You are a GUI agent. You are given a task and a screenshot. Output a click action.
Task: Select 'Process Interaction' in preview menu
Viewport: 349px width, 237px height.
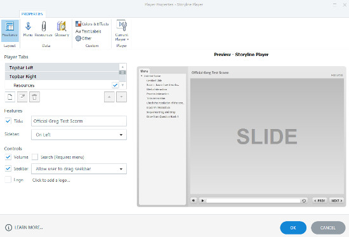tap(157, 94)
